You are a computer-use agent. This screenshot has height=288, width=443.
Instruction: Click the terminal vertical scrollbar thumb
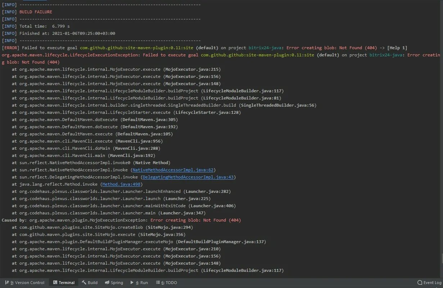click(442, 259)
